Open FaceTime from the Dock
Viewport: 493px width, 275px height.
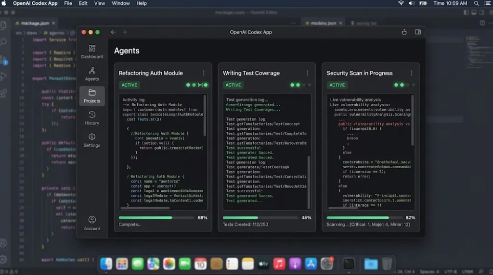(185, 263)
